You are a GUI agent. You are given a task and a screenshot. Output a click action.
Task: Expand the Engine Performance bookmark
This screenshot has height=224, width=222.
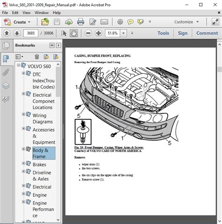[x=23, y=202]
